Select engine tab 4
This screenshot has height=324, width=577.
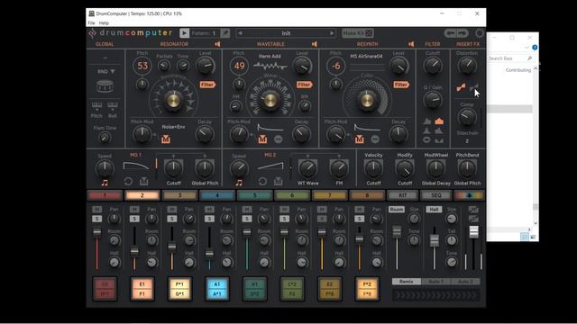(x=217, y=195)
